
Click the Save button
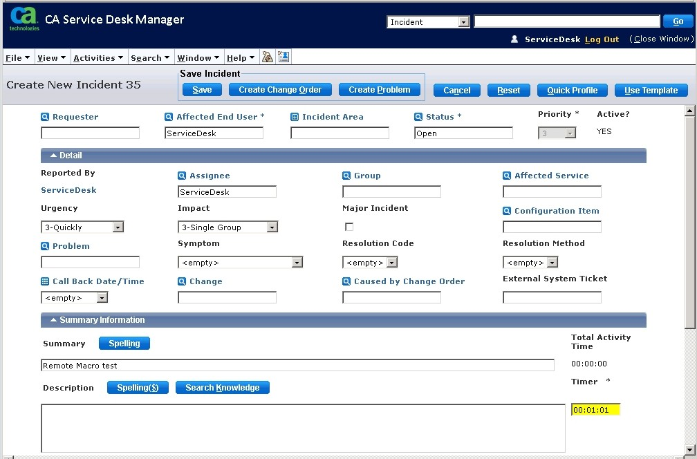202,90
